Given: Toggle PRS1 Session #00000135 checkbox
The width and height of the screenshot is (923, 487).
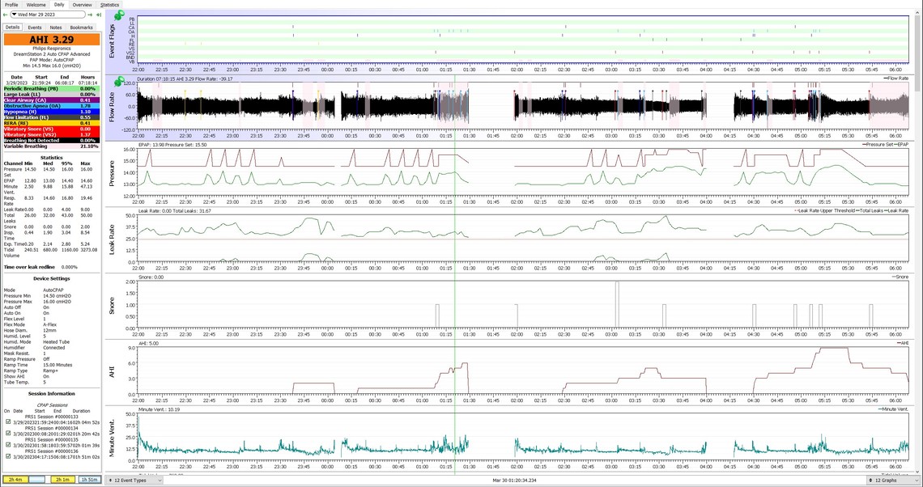Looking at the screenshot, I should (x=7, y=445).
